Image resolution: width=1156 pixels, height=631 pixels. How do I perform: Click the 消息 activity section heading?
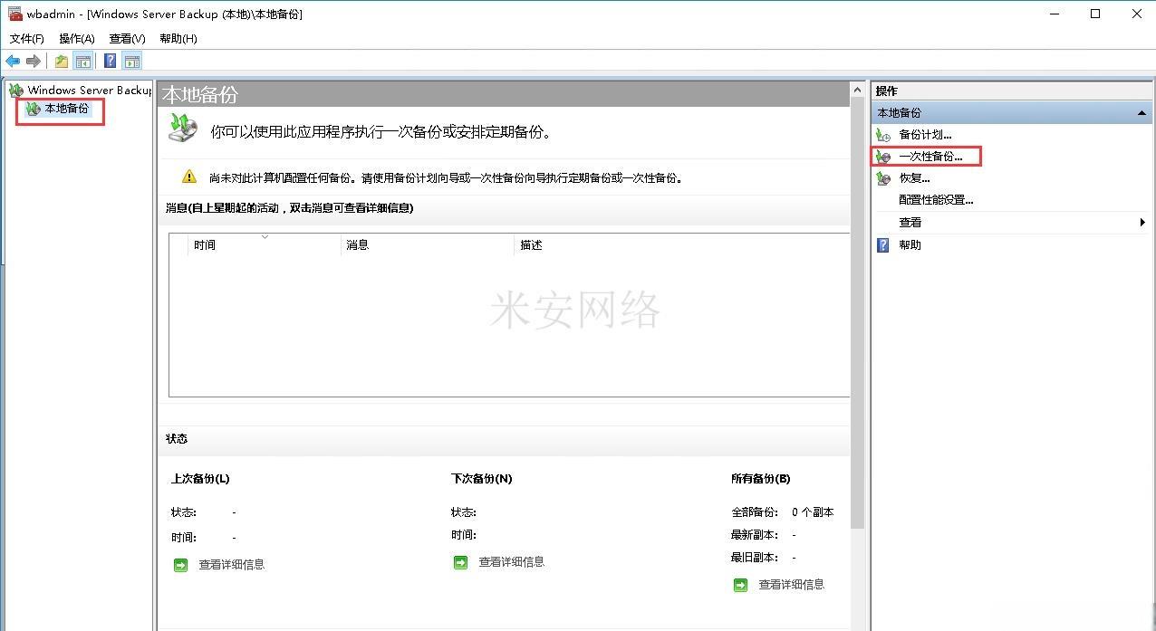click(289, 208)
